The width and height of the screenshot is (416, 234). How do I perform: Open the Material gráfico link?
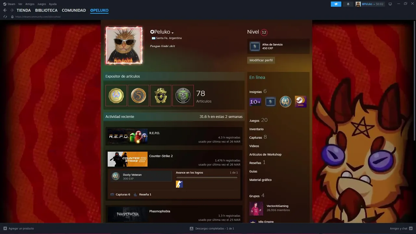(x=260, y=180)
